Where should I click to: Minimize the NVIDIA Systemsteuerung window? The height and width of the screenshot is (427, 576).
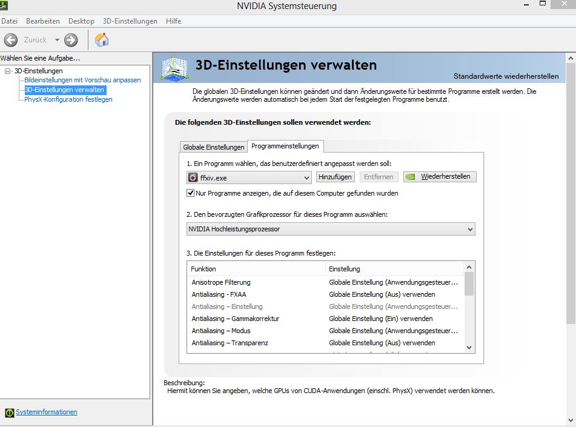point(526,4)
